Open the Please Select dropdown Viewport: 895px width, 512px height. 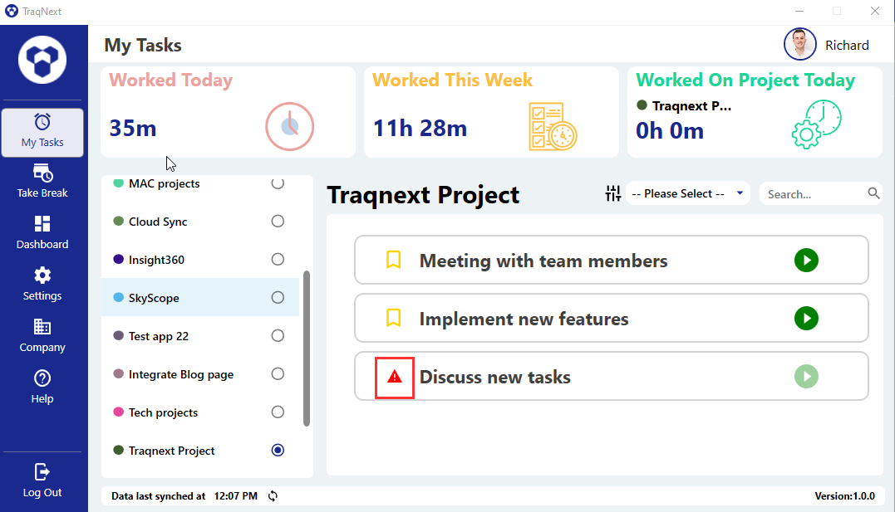[688, 193]
